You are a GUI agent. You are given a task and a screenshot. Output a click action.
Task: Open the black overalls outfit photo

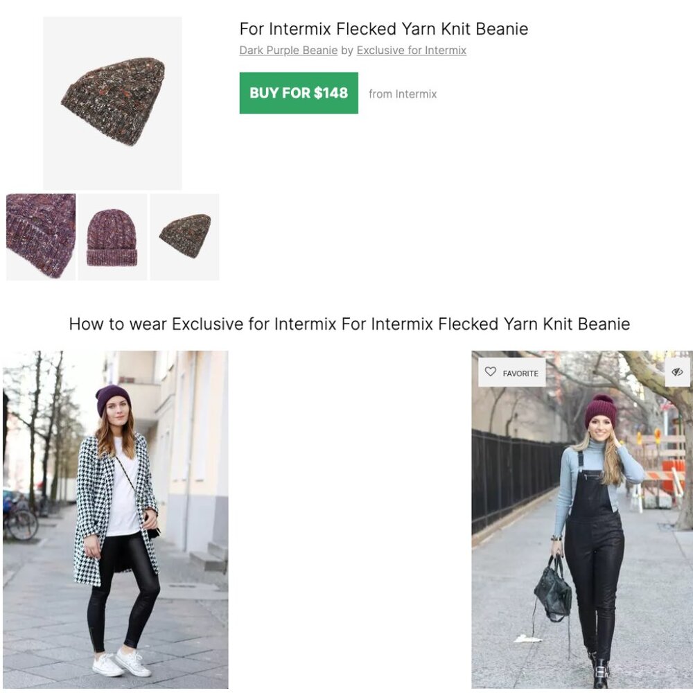click(582, 519)
